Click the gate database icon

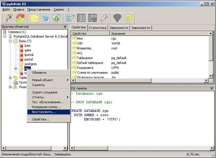click(x=21, y=50)
